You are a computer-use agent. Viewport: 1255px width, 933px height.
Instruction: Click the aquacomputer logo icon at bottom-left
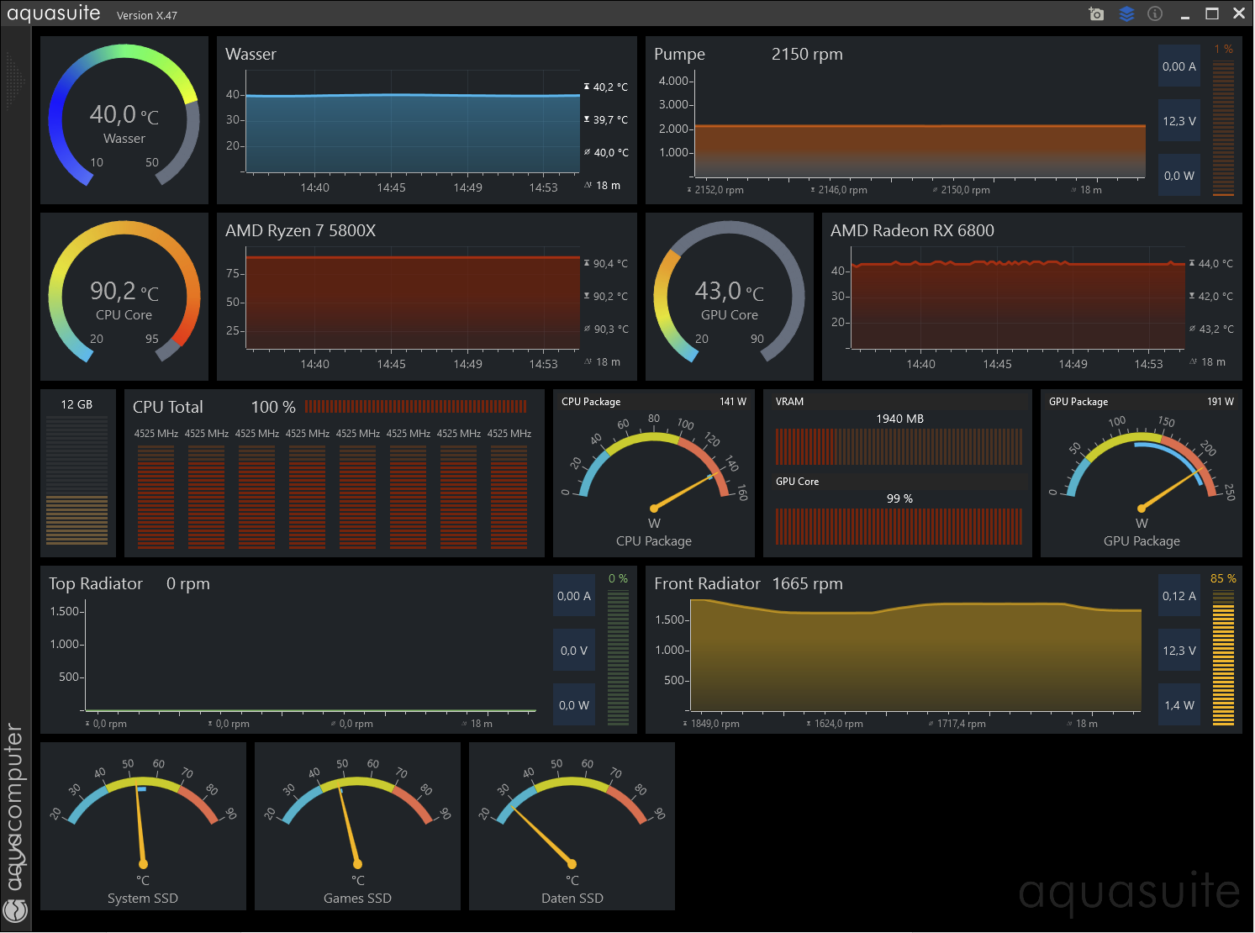15,910
